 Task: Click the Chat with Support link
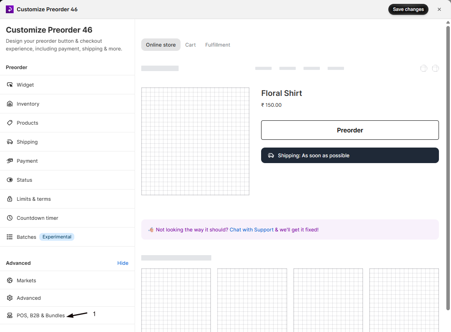251,229
